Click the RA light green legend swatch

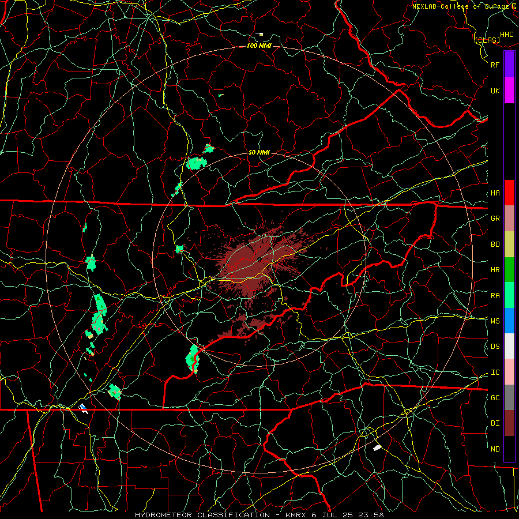click(509, 295)
